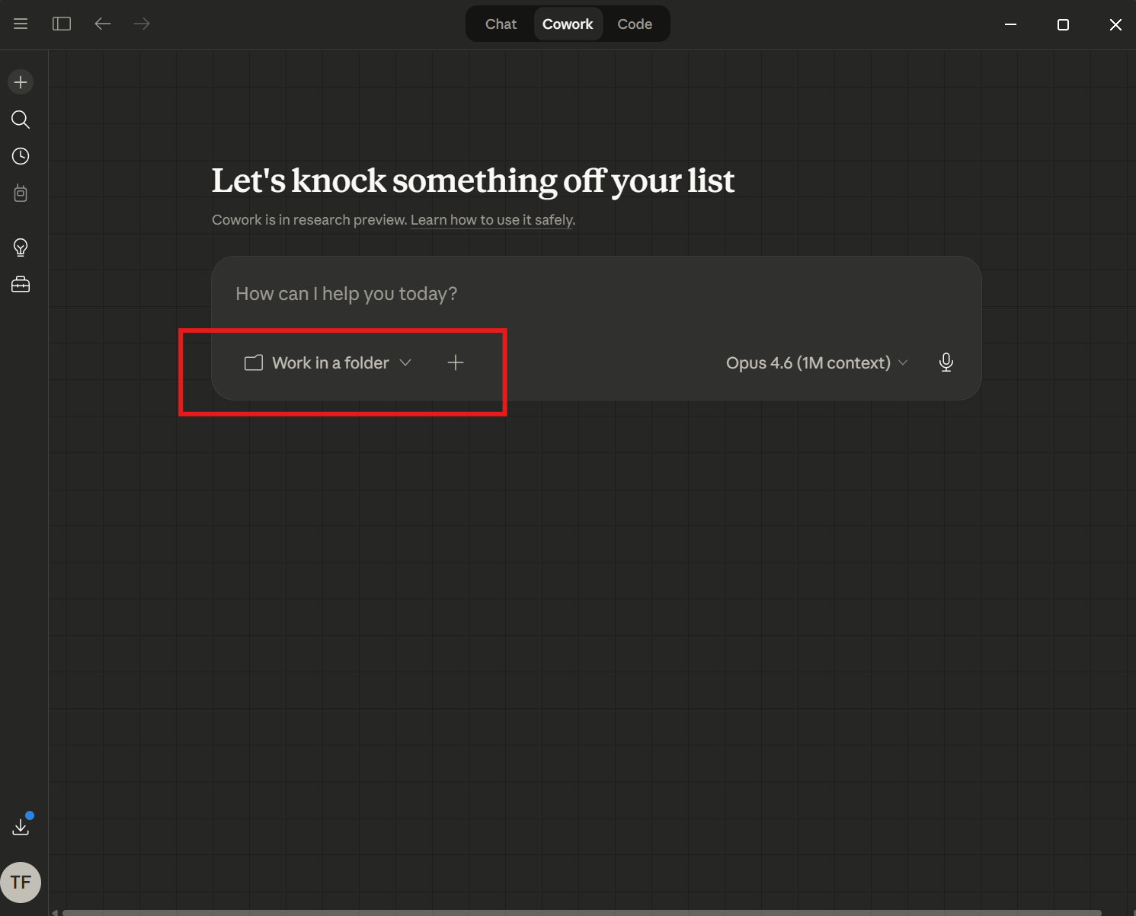Click the forward navigation arrow
The width and height of the screenshot is (1136, 916).
click(x=142, y=24)
